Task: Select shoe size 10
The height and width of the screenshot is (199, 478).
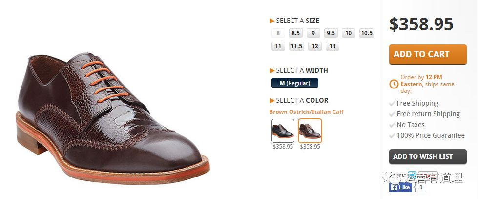Action: tap(349, 33)
